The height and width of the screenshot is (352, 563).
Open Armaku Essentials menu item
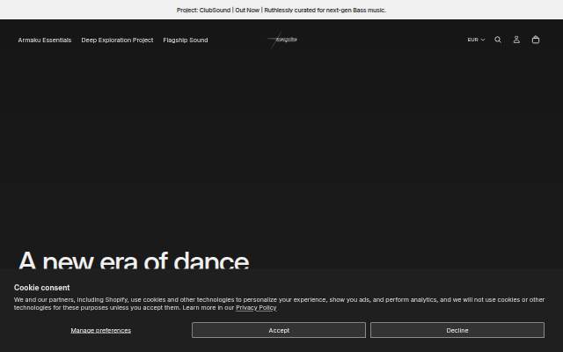[x=45, y=40]
